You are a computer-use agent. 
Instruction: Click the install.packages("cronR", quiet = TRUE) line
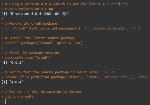coord(44,43)
